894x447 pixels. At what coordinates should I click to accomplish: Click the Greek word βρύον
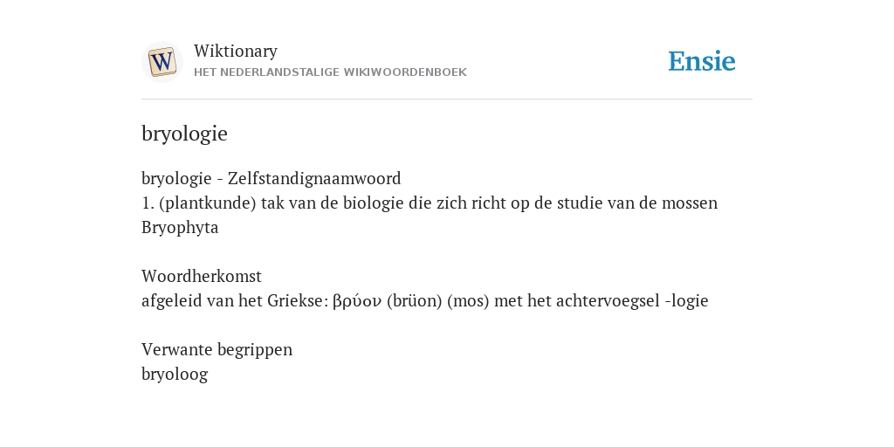tap(357, 301)
